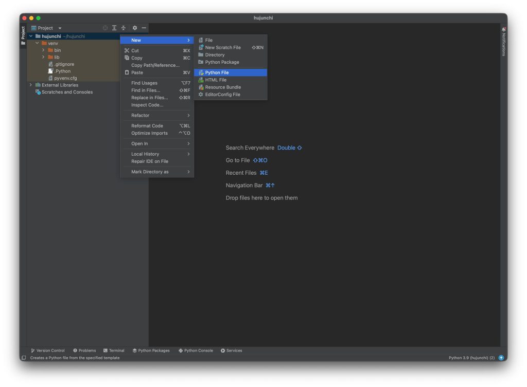Collapse the venv folder
The image size is (527, 387).
[37, 43]
